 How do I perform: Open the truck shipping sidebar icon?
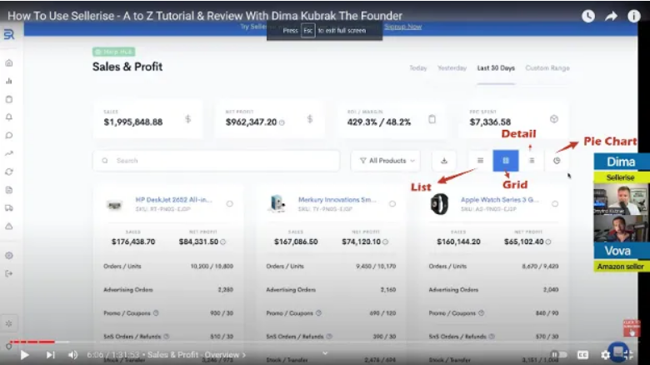(9, 207)
